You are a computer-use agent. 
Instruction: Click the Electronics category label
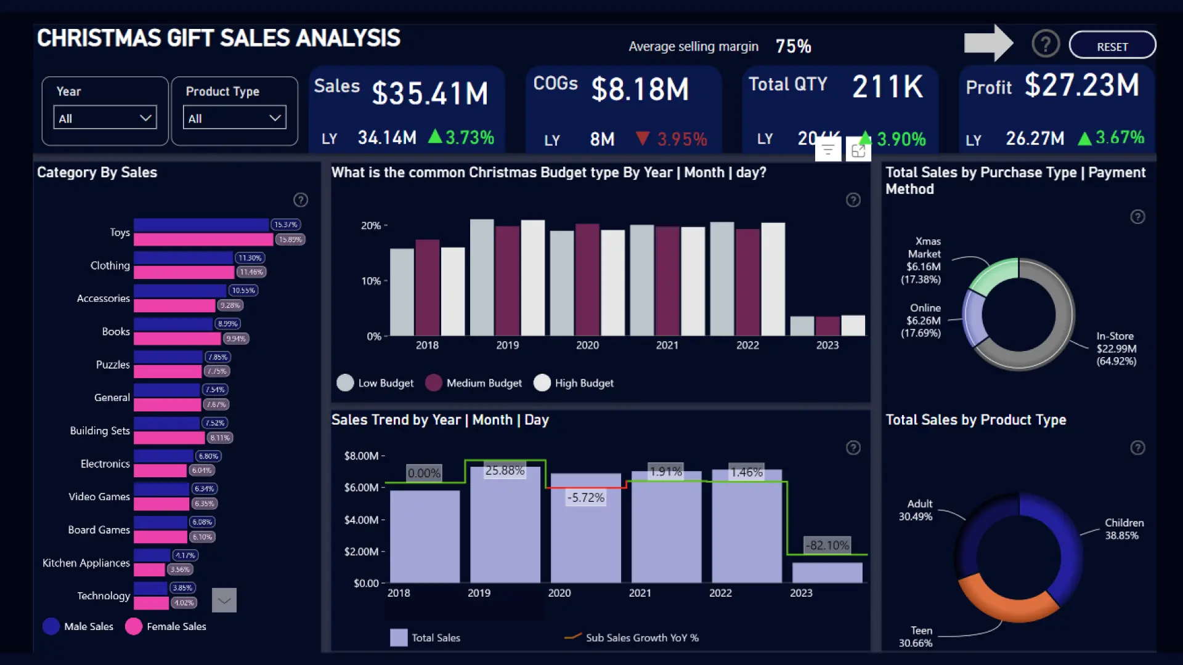point(105,464)
